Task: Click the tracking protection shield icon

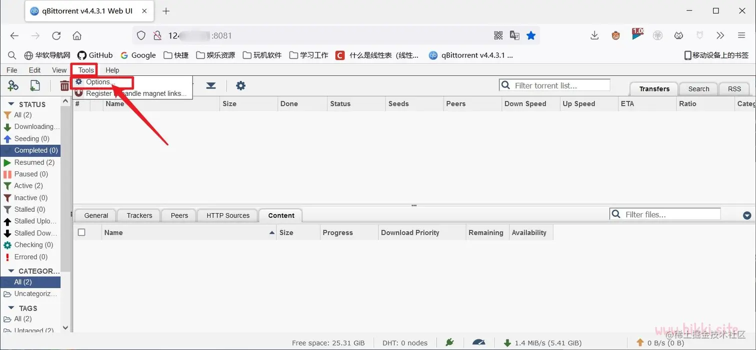Action: click(141, 35)
